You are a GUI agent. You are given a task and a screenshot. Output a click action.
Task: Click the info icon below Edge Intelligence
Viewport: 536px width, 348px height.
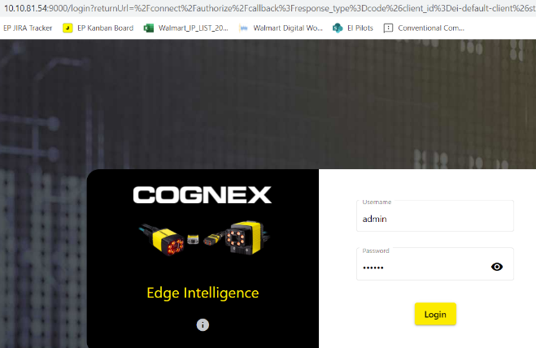coord(203,324)
